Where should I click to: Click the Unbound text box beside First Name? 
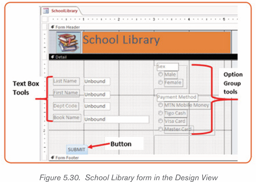tap(97, 94)
